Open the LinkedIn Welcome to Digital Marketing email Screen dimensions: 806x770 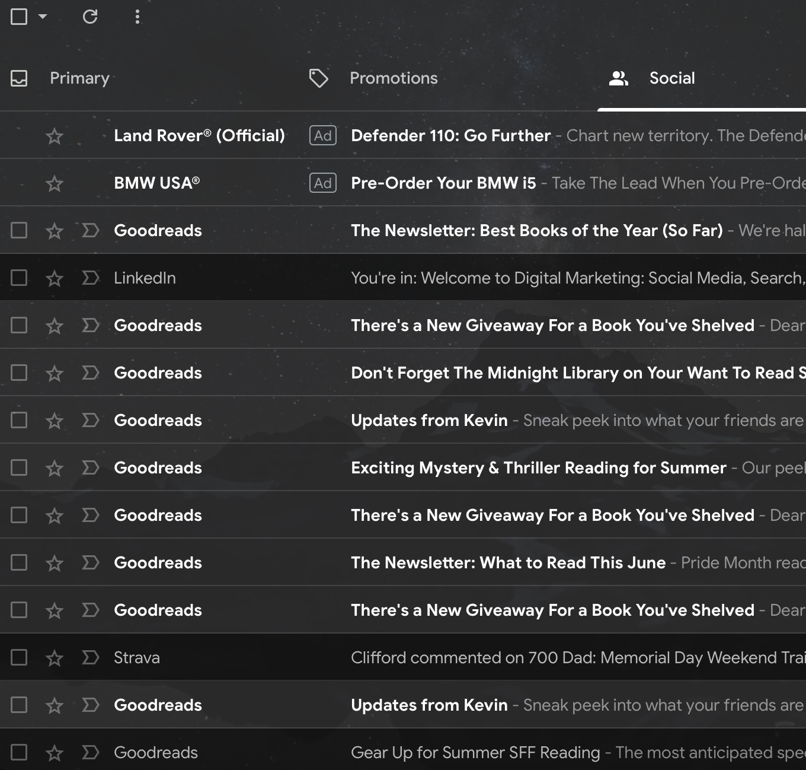click(x=578, y=278)
